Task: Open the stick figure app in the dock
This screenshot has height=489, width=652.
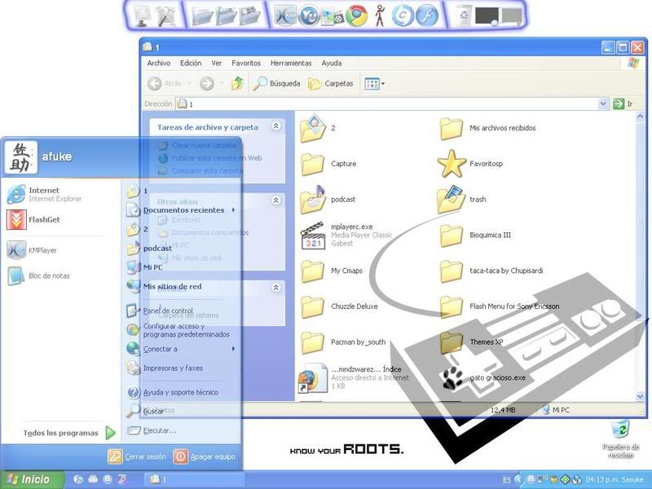Action: point(380,15)
